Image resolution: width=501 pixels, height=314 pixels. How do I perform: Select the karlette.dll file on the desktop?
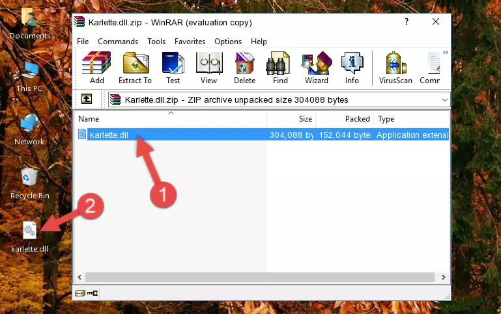point(29,237)
